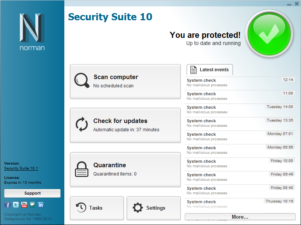The image size is (301, 225).
Task: Click the Settings gear icon
Action: [x=138, y=208]
